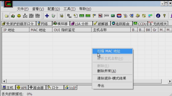Open the green hash calculator icon
Viewport: 172px width, 96px height.
click(113, 16)
